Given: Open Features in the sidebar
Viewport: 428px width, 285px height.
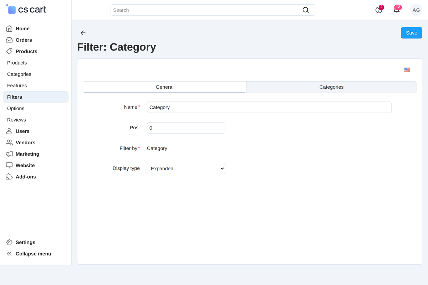Looking at the screenshot, I should (x=17, y=85).
